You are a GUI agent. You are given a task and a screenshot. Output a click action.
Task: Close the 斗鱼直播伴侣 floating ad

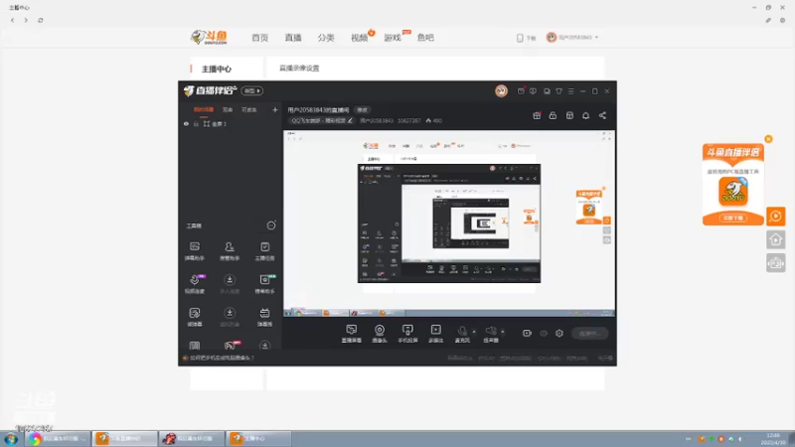[x=768, y=139]
